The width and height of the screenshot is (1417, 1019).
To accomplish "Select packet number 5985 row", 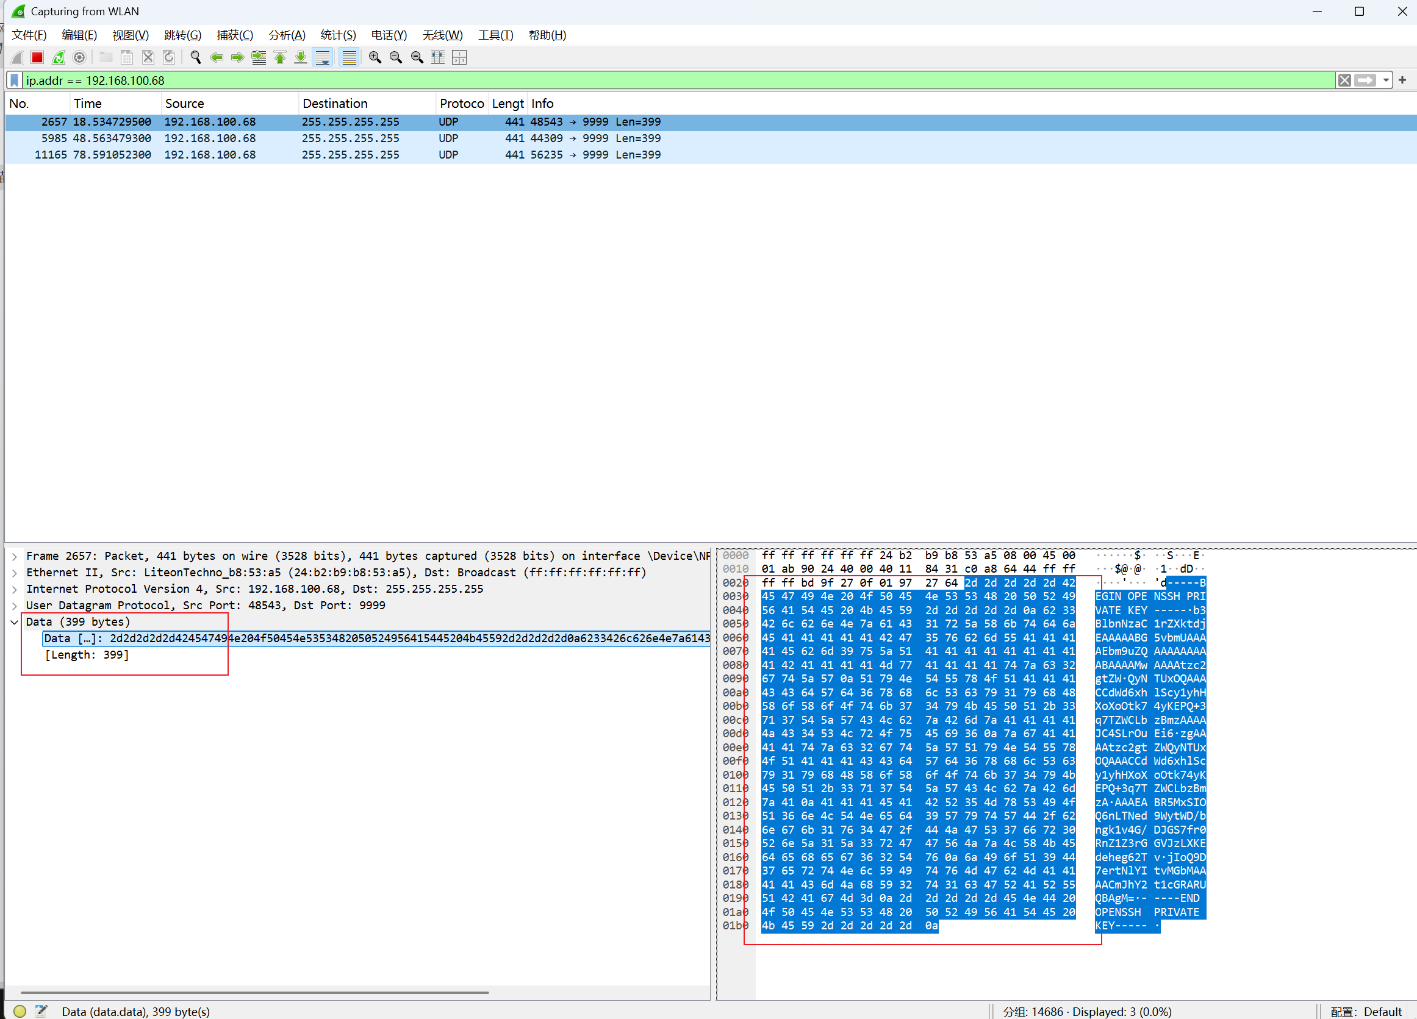I will 711,138.
